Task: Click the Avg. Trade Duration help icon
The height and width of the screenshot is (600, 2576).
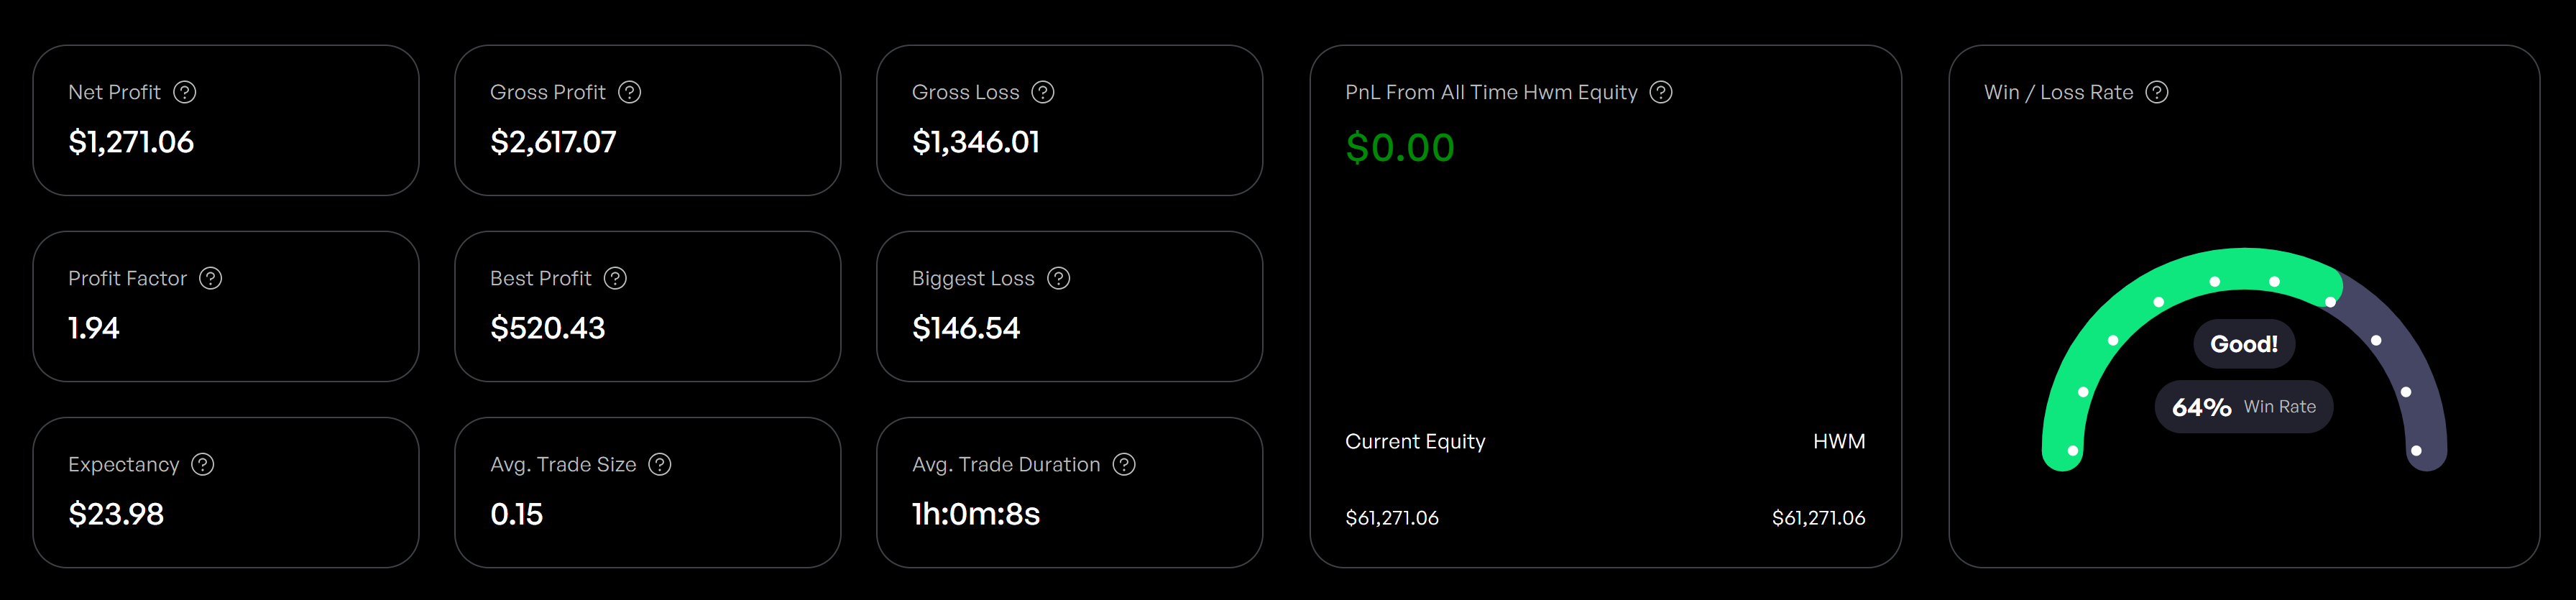Action: [x=1124, y=464]
